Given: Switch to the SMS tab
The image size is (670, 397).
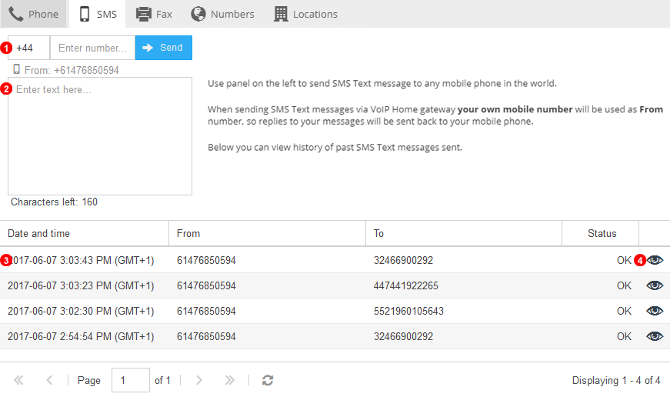Looking at the screenshot, I should pyautogui.click(x=98, y=14).
